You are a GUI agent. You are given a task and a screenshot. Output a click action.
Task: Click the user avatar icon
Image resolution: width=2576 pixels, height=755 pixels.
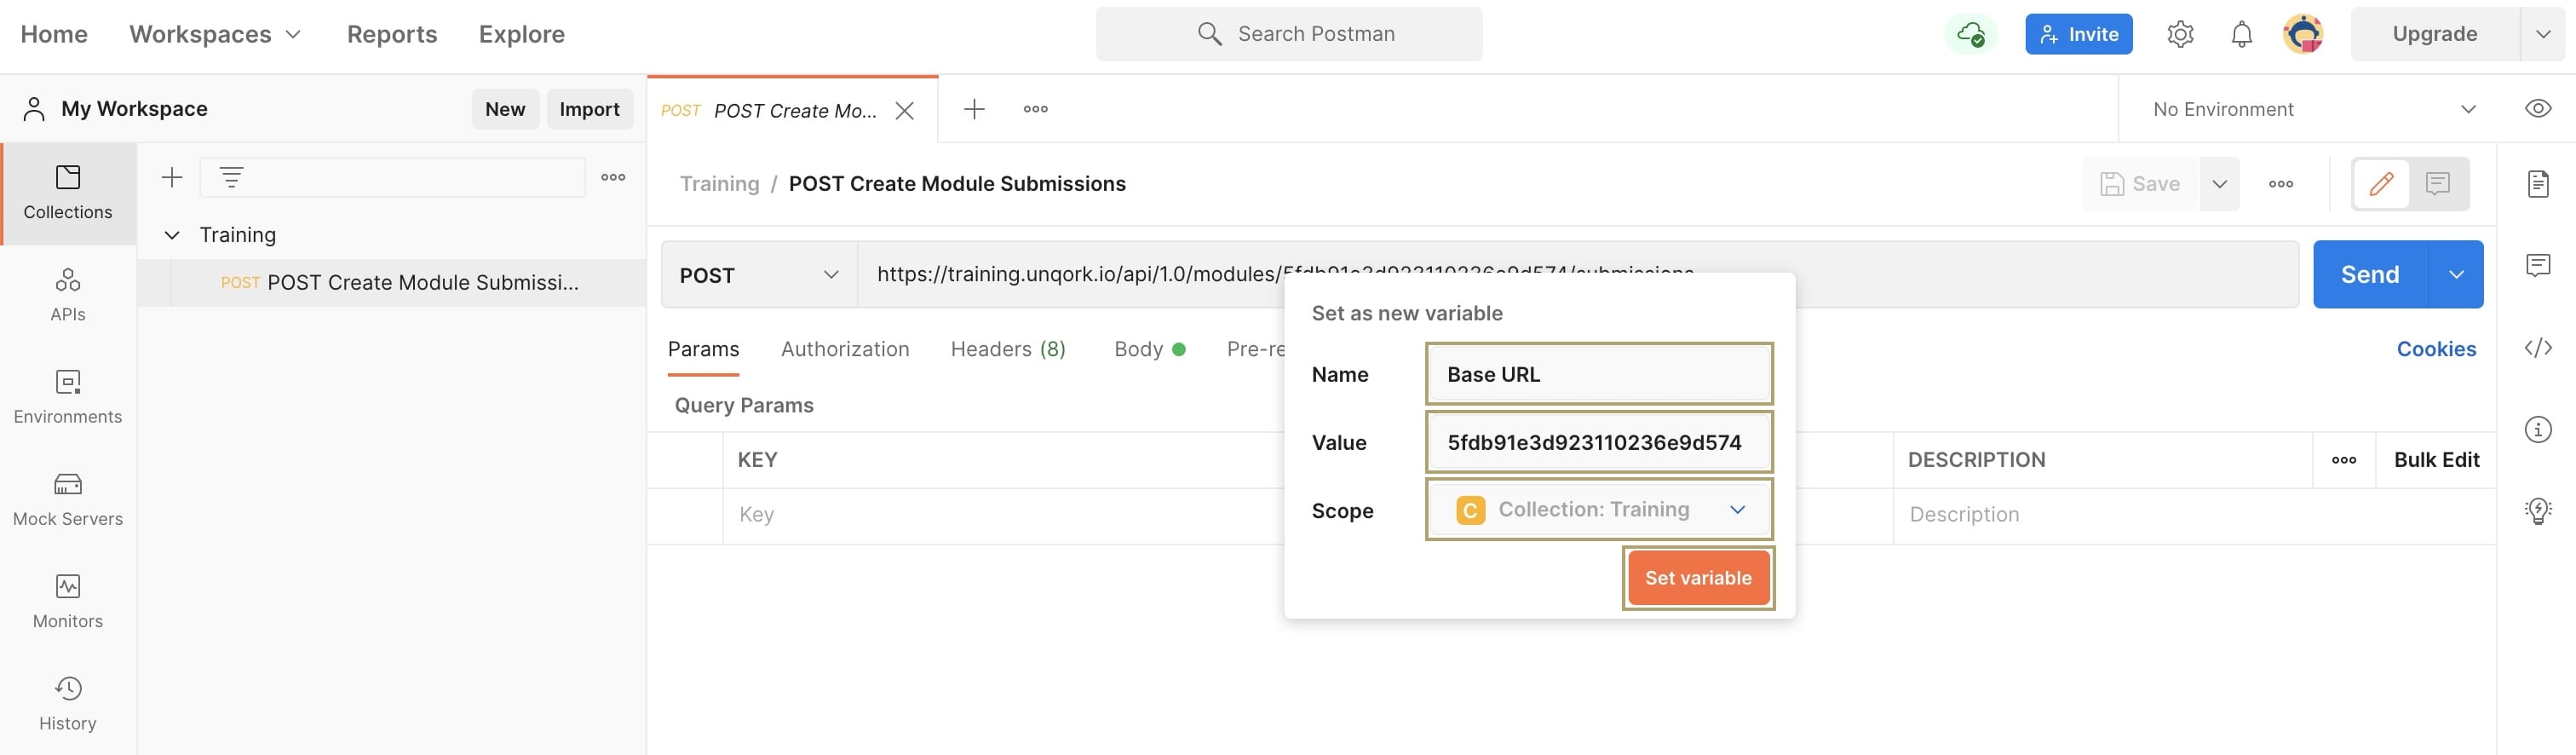click(2303, 34)
